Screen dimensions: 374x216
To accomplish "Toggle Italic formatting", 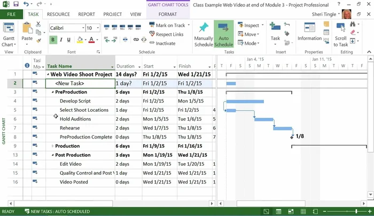I will [x=61, y=40].
